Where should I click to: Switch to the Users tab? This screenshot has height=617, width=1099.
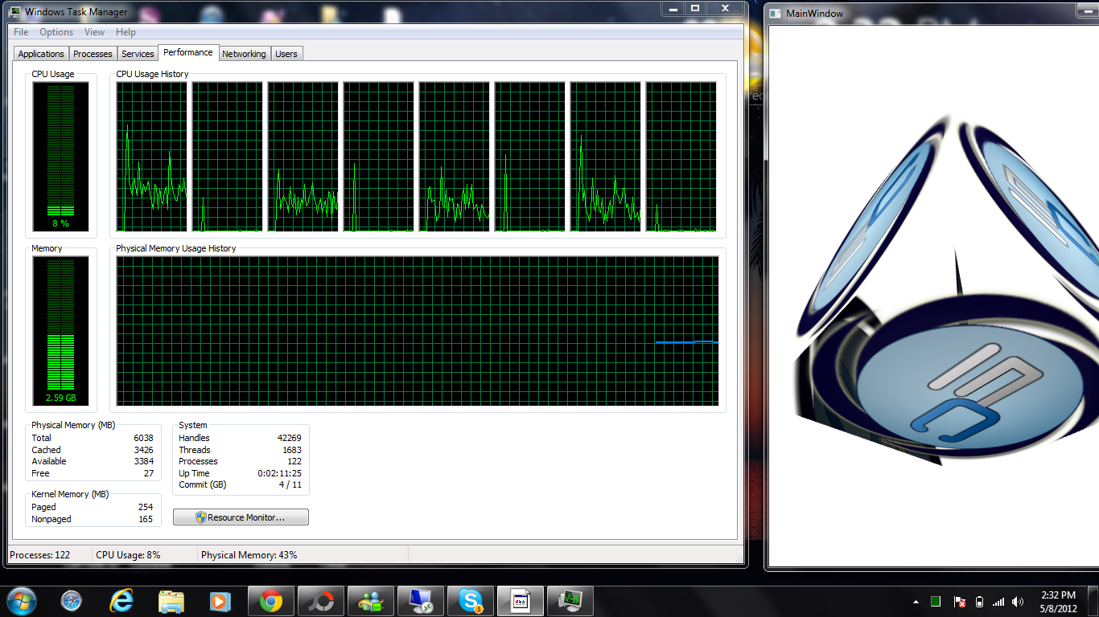click(286, 54)
